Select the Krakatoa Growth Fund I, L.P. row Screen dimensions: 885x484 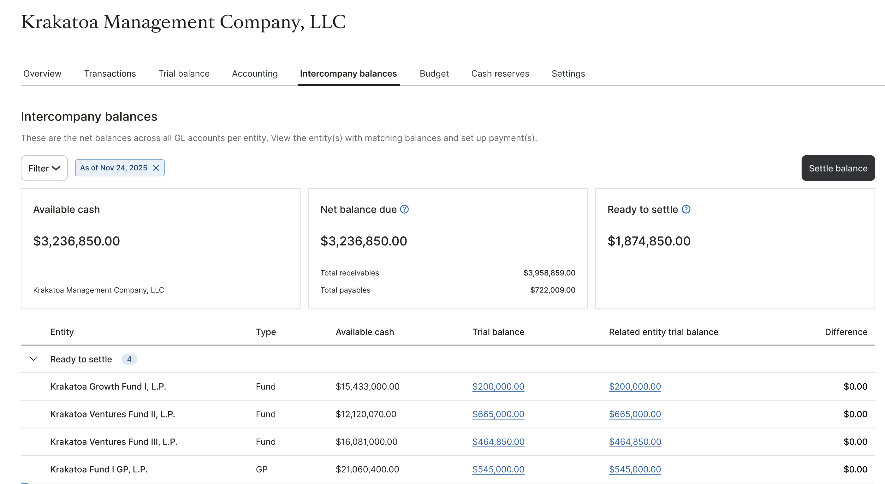pyautogui.click(x=108, y=387)
